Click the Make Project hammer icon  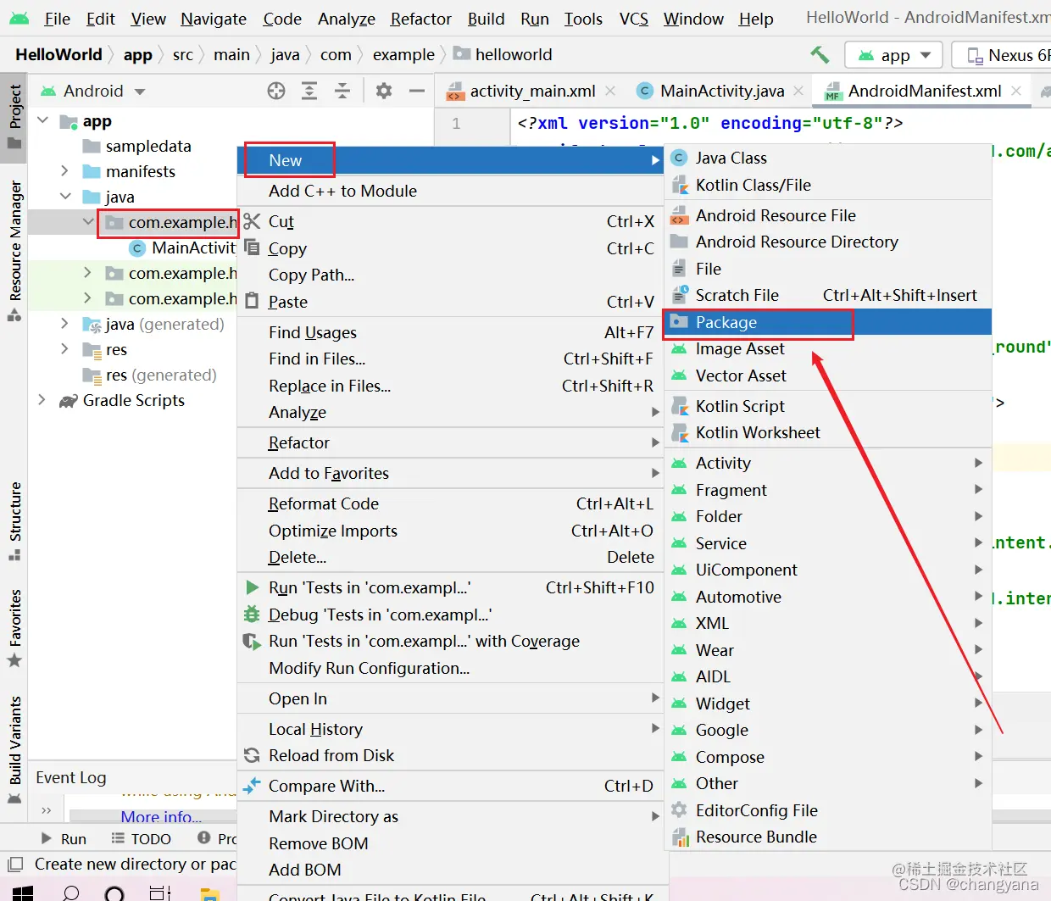pos(820,55)
